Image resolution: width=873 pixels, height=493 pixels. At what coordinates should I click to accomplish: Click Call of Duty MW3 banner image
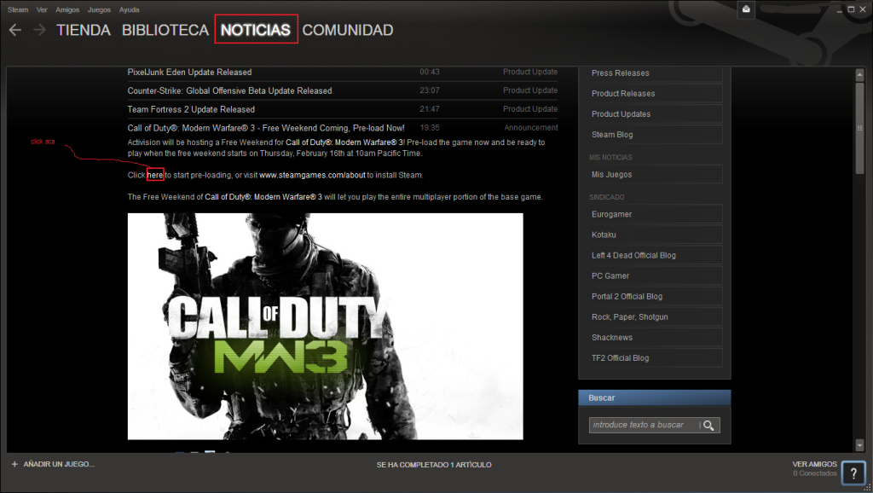[x=325, y=327]
